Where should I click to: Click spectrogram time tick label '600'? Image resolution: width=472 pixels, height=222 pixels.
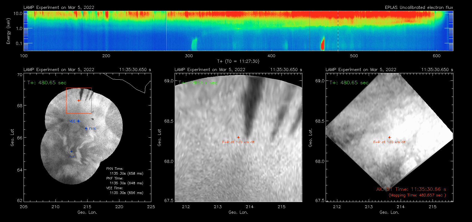pyautogui.click(x=436, y=56)
